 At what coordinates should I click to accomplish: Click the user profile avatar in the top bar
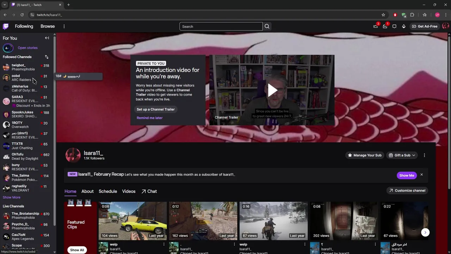click(445, 26)
